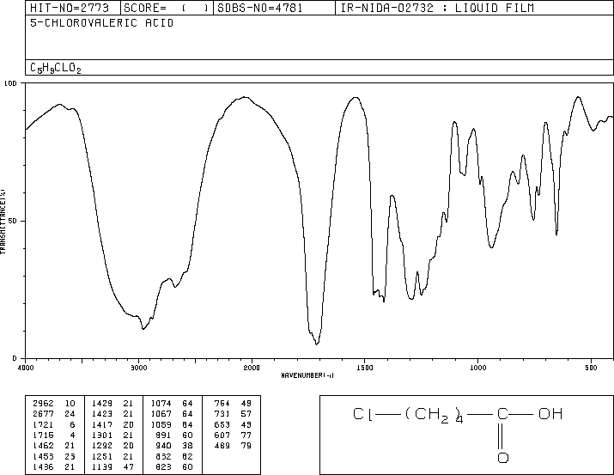Click the Cl atom in the structure

pyautogui.click(x=362, y=414)
